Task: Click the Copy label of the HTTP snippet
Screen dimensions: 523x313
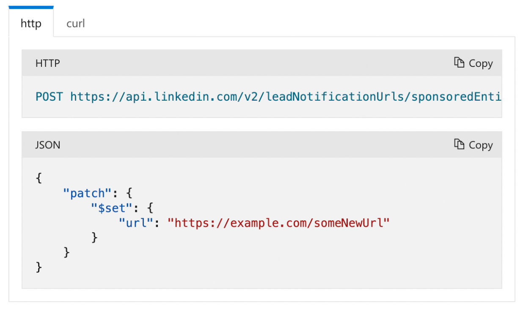Action: click(481, 63)
